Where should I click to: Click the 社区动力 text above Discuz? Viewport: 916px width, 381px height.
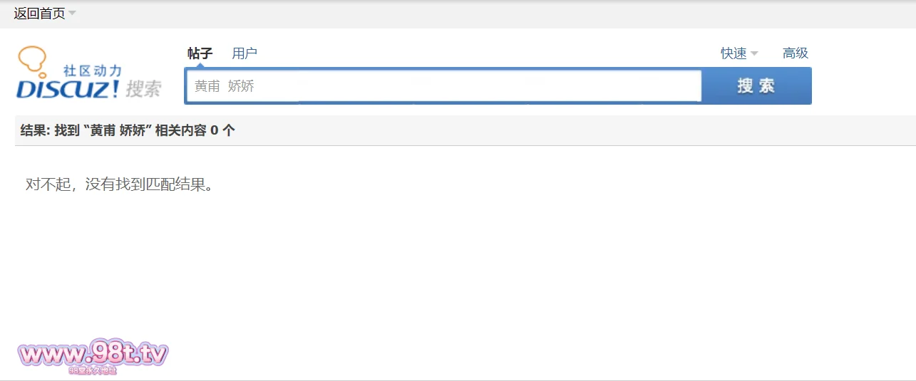click(93, 71)
